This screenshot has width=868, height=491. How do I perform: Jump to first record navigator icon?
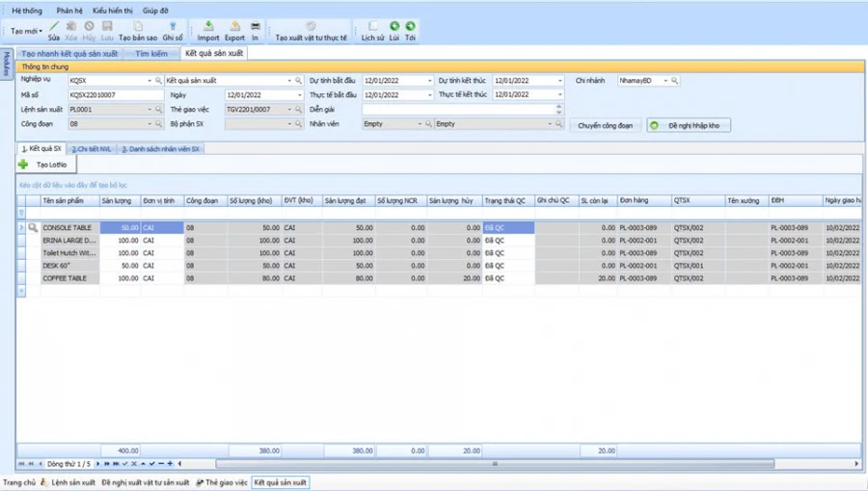pos(21,464)
